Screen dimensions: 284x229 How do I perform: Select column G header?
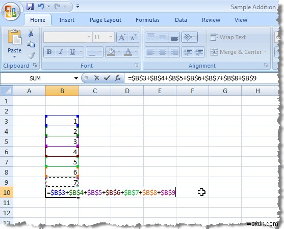[x=225, y=91]
